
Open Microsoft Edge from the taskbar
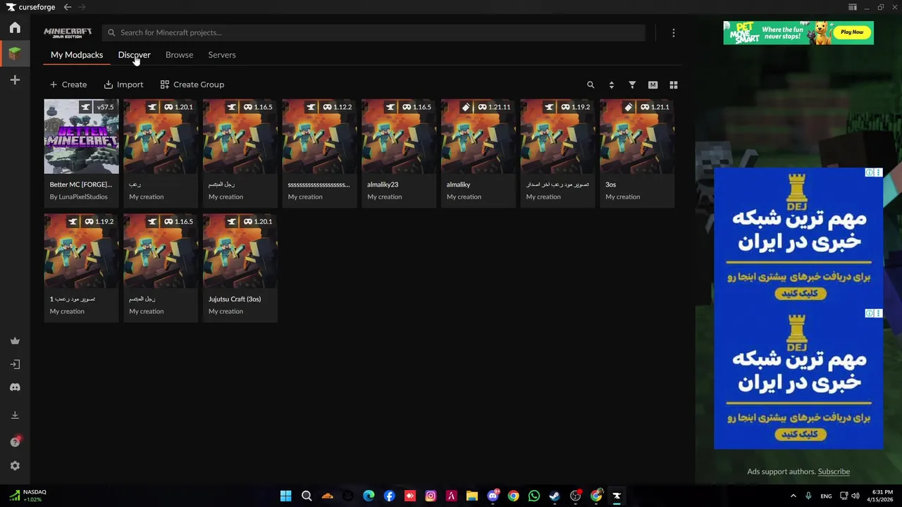point(369,496)
